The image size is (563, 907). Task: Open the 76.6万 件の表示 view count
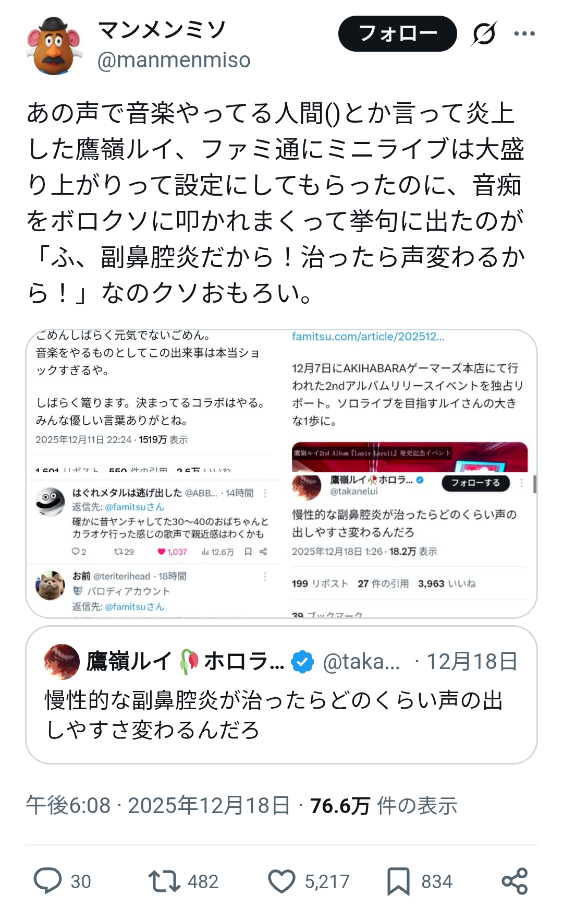coord(384,806)
